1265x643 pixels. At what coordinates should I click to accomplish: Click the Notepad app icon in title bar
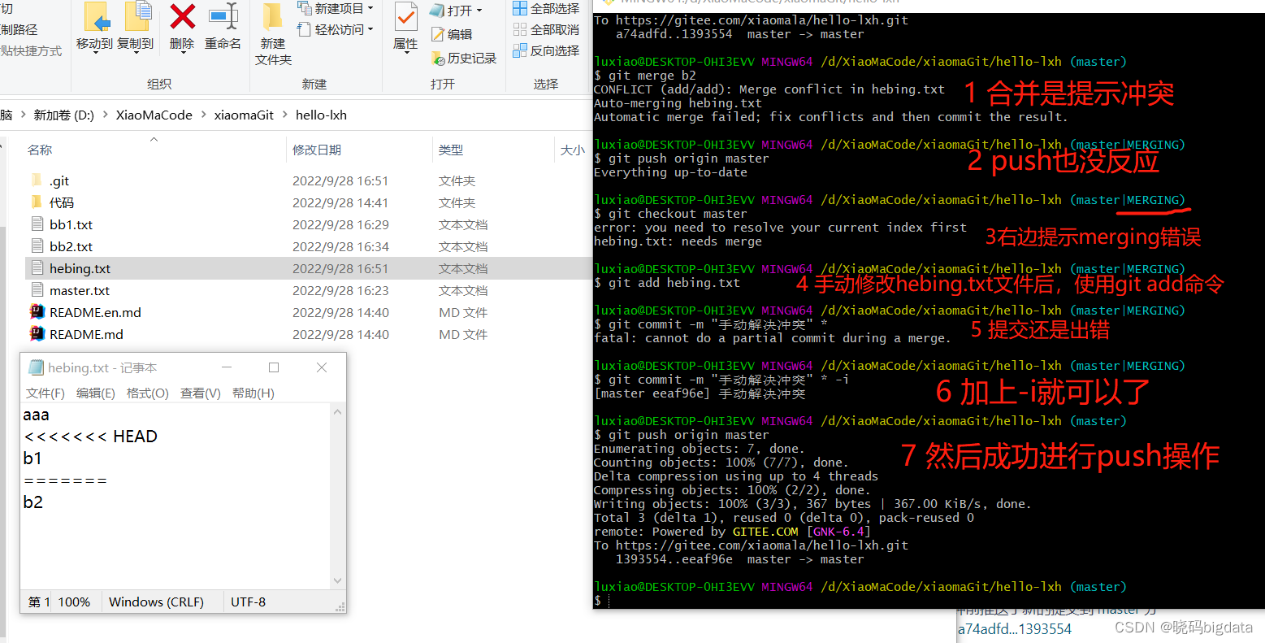tap(36, 367)
